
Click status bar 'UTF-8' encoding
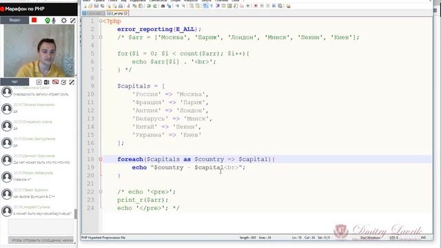393,238
